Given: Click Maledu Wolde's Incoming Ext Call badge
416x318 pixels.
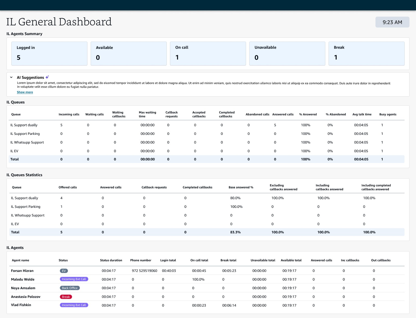Looking at the screenshot, I should 74,279.
